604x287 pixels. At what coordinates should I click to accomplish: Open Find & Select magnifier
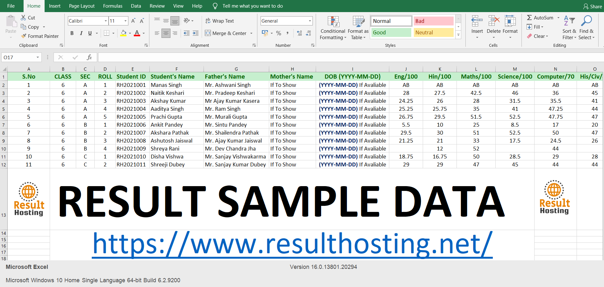point(586,28)
